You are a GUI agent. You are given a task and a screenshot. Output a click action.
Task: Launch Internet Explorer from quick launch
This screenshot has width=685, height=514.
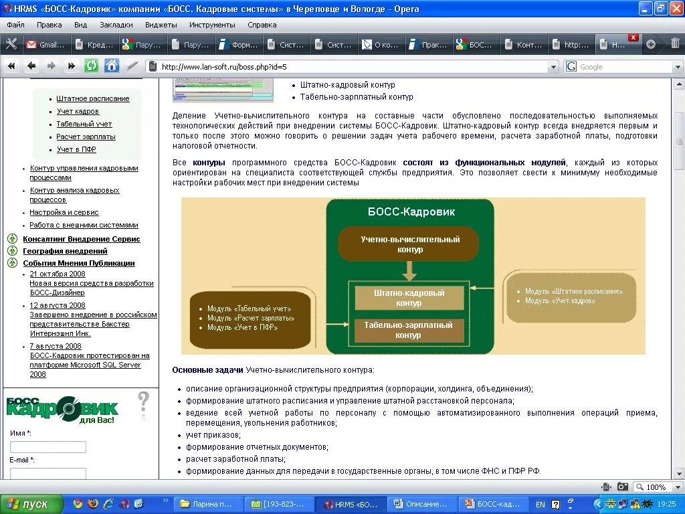click(108, 503)
